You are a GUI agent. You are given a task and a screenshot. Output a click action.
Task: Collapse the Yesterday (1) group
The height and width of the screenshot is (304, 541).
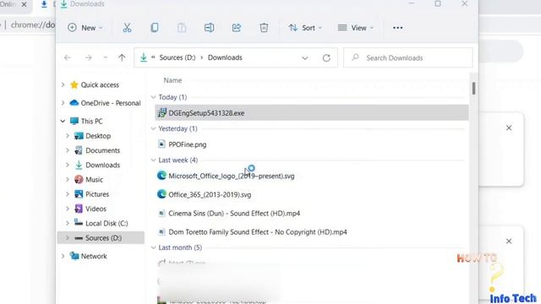[154, 128]
